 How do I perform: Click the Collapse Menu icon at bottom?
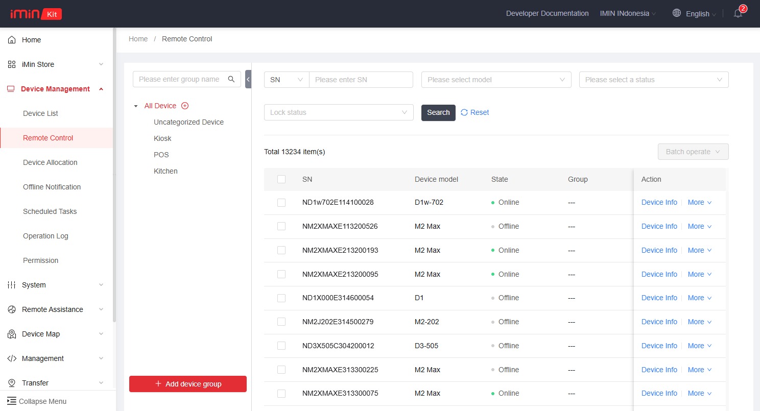point(12,401)
